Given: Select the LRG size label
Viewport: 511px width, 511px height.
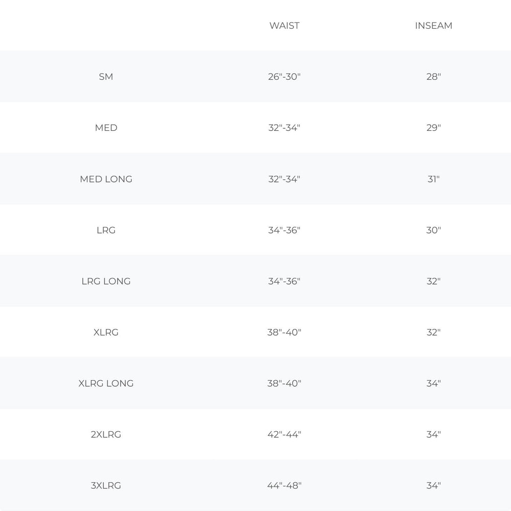Looking at the screenshot, I should coord(106,230).
